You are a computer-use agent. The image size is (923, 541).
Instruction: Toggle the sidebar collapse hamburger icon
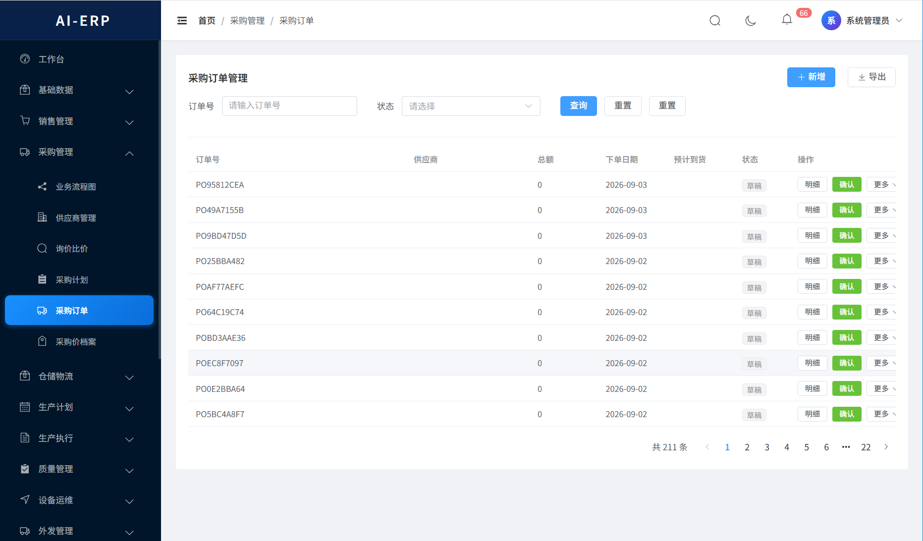coord(182,20)
